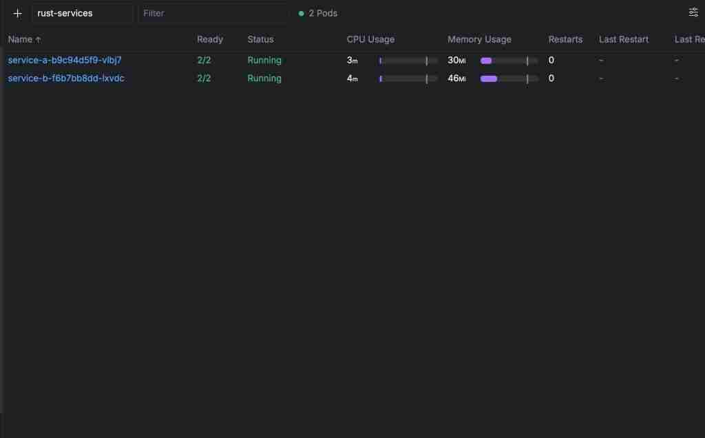This screenshot has width=705, height=438.
Task: Sort by the Restarts column header
Action: pos(565,39)
